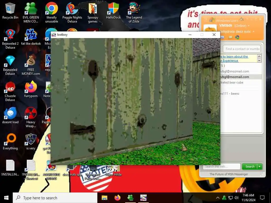This screenshot has height=203, width=271.
Task: Show hidden system tray icons chevron
Action: (218, 198)
